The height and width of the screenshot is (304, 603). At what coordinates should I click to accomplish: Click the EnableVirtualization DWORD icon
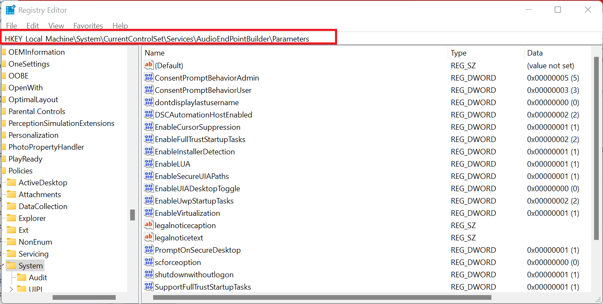148,213
